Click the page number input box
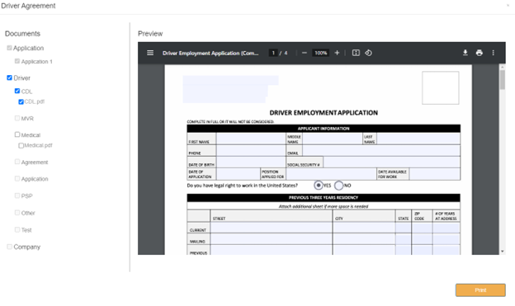The height and width of the screenshot is (306, 515). pyautogui.click(x=273, y=53)
